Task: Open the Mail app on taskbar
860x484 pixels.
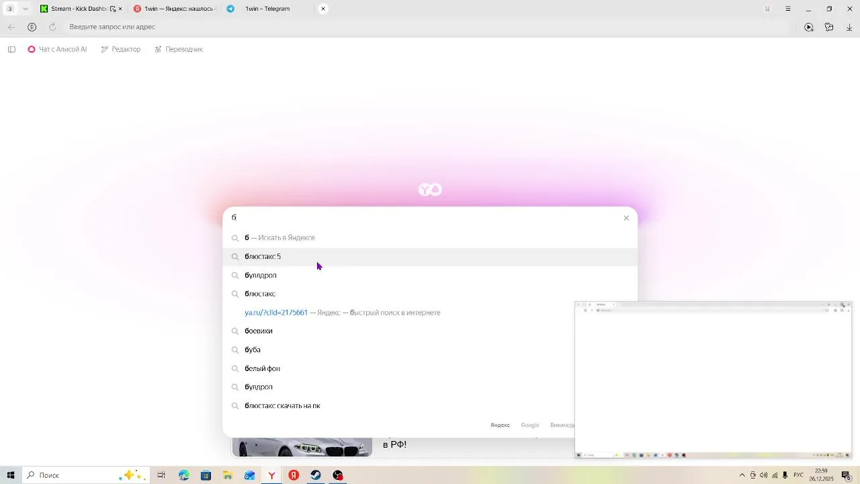Action: [x=250, y=475]
